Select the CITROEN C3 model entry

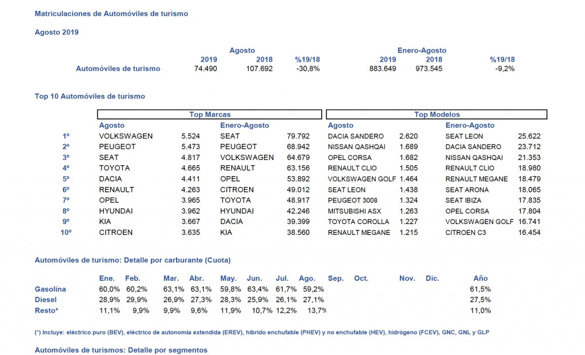click(466, 232)
